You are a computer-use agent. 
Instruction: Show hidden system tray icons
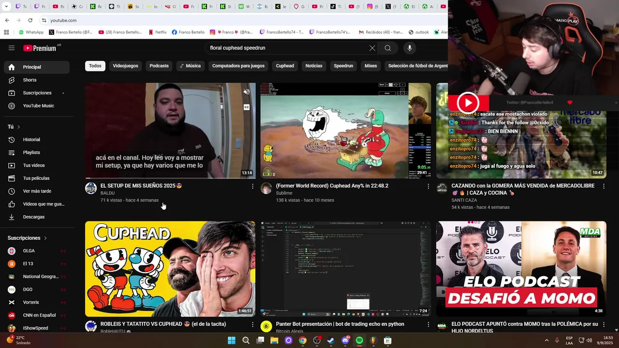click(546, 340)
